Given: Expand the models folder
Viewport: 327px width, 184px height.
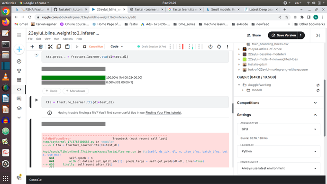Looking at the screenshot, I should [x=243, y=90].
